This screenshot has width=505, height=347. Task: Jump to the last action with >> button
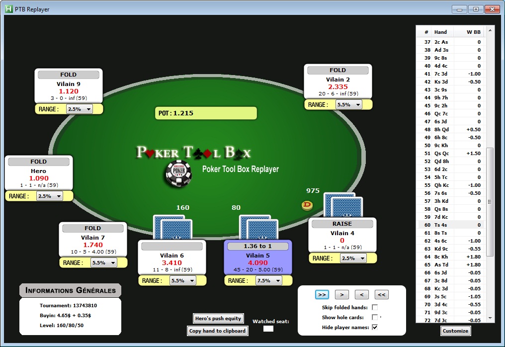(x=322, y=294)
